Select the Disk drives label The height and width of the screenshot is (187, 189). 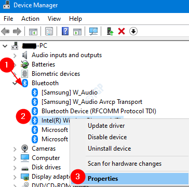(46, 167)
